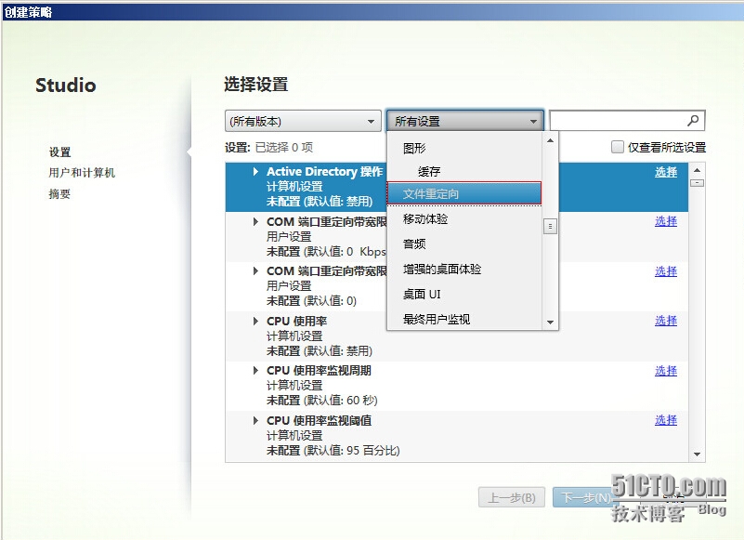Click 选择 link for CPU 使用率监视周期
This screenshot has width=744, height=540.
[666, 371]
